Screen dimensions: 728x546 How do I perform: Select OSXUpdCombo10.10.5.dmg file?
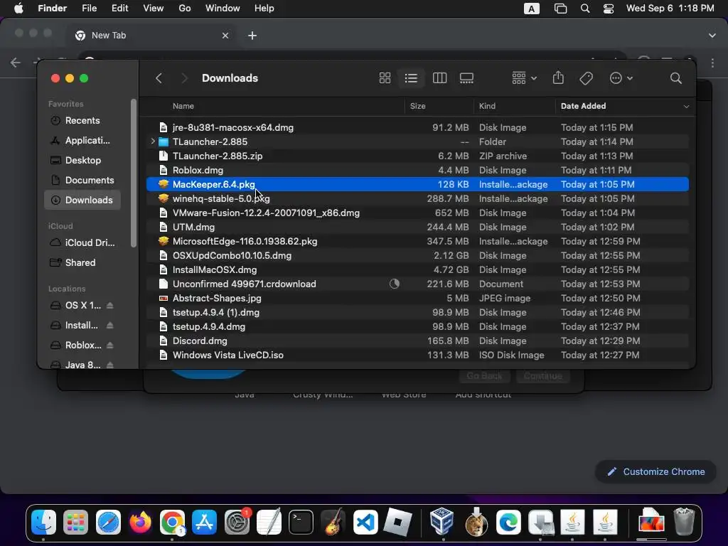point(417,255)
